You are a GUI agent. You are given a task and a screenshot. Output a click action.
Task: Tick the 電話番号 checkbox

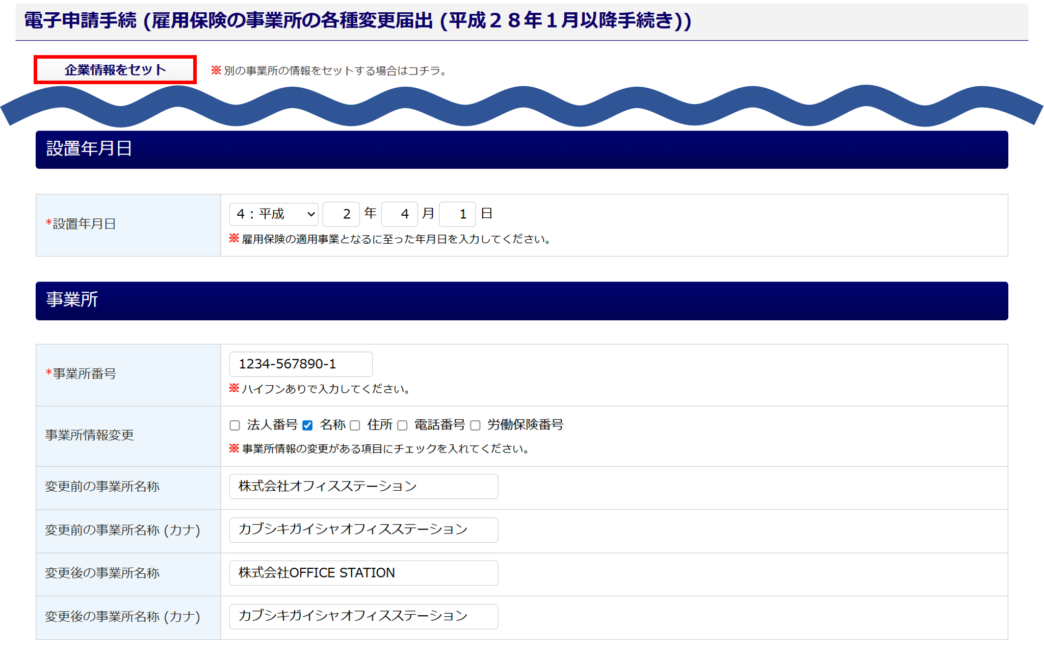click(403, 425)
